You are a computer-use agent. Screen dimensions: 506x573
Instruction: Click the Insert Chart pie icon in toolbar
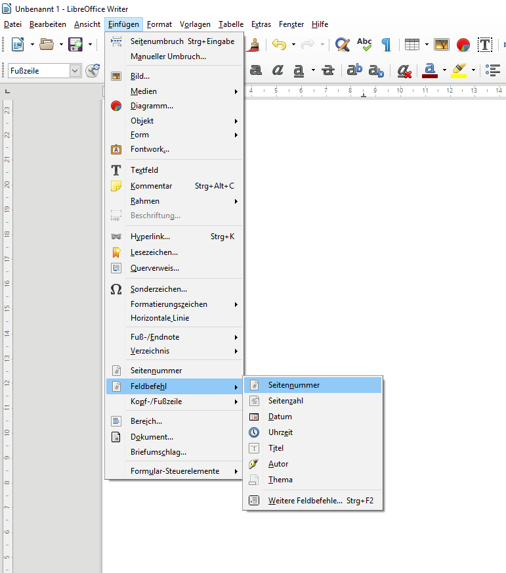(463, 45)
